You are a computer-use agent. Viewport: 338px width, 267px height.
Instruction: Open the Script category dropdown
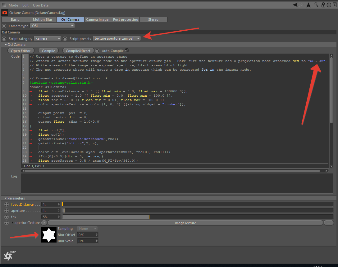click(48, 38)
